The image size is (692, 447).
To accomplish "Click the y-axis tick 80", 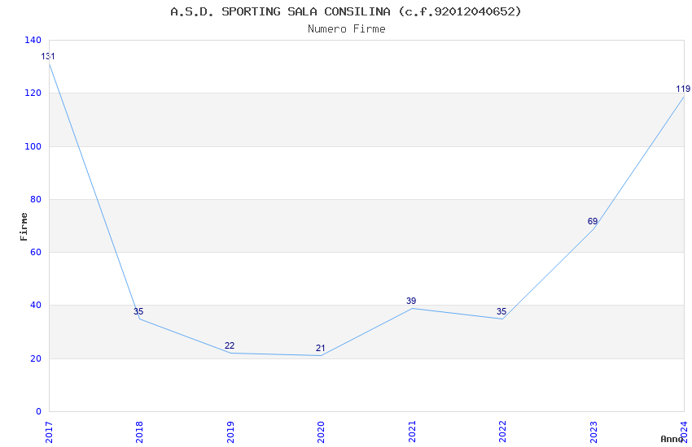I will click(36, 199).
